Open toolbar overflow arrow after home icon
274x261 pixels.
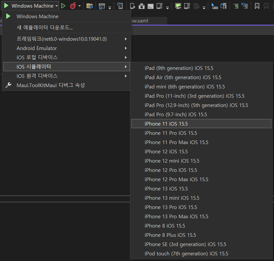click(110, 8)
